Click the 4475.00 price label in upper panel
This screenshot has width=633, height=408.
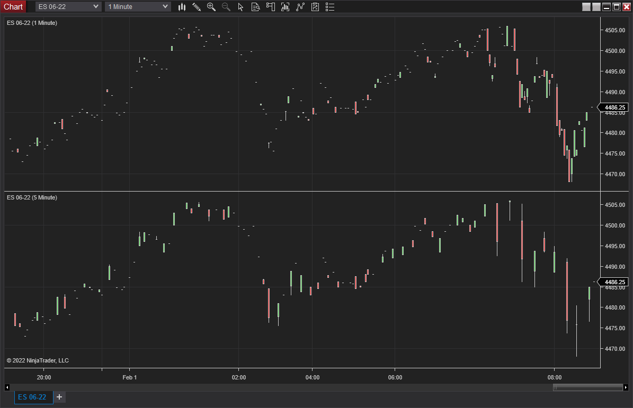615,153
